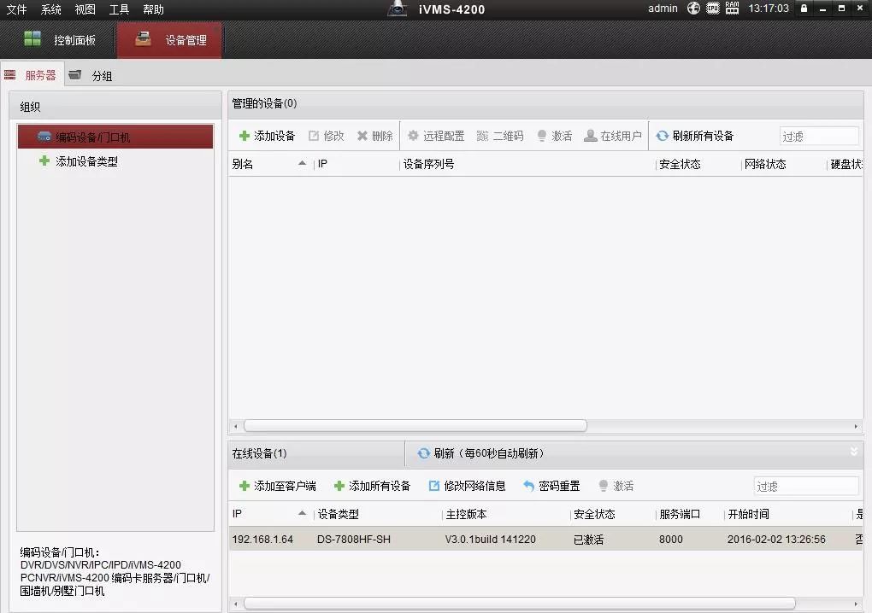Click the 添加设备类型 green plus icon
The height and width of the screenshot is (613, 872).
click(x=44, y=161)
